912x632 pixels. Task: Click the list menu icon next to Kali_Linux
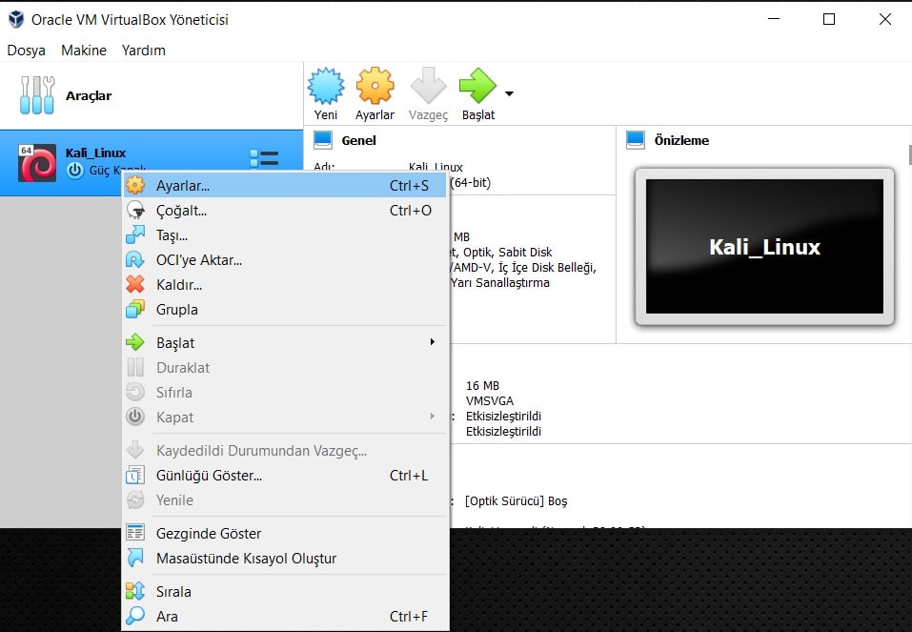(264, 158)
